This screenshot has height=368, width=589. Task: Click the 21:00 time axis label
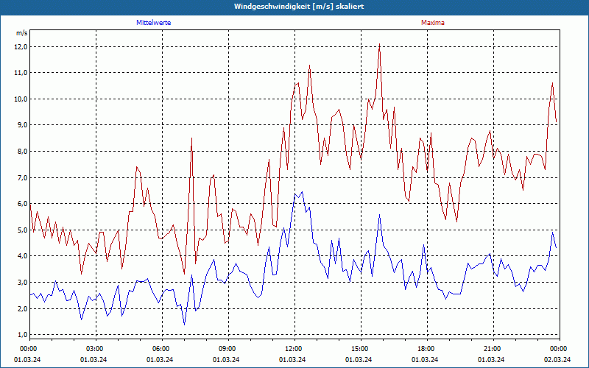pyautogui.click(x=493, y=349)
